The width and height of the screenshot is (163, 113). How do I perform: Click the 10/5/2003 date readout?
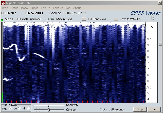point(34,13)
